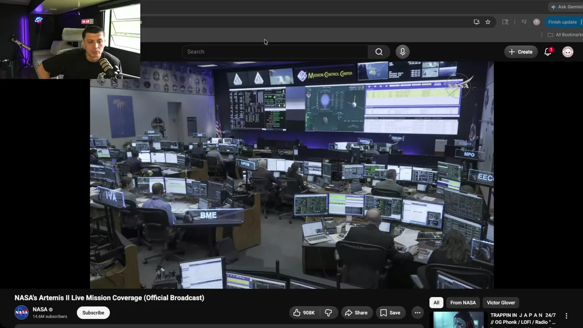
Task: Dislike the video with thumbs down
Action: pos(328,313)
